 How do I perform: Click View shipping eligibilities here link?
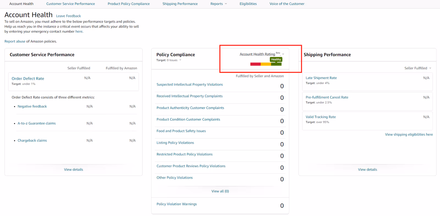click(x=409, y=135)
